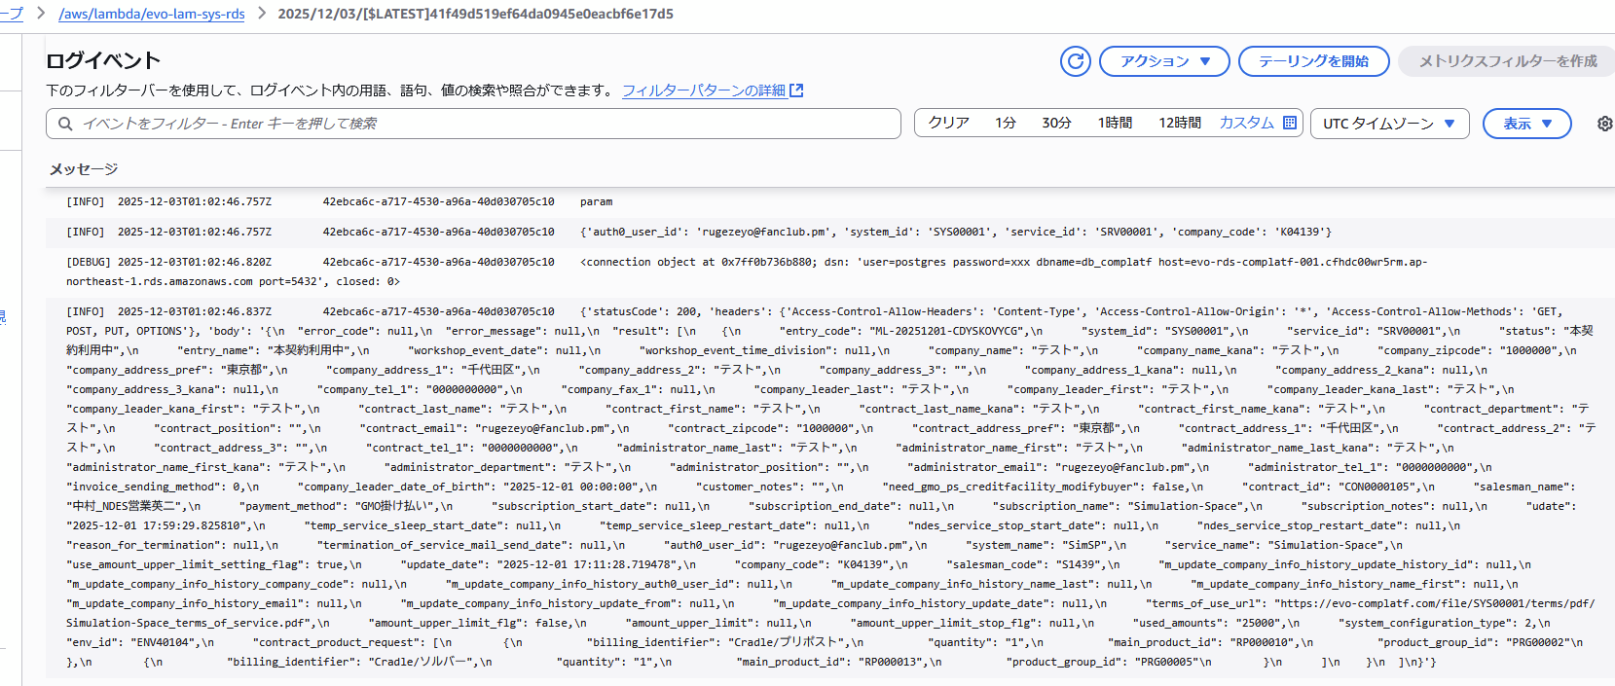Viewport: 1615px width, 686px height.
Task: Click the magnifier icon in filter bar
Action: coord(65,124)
